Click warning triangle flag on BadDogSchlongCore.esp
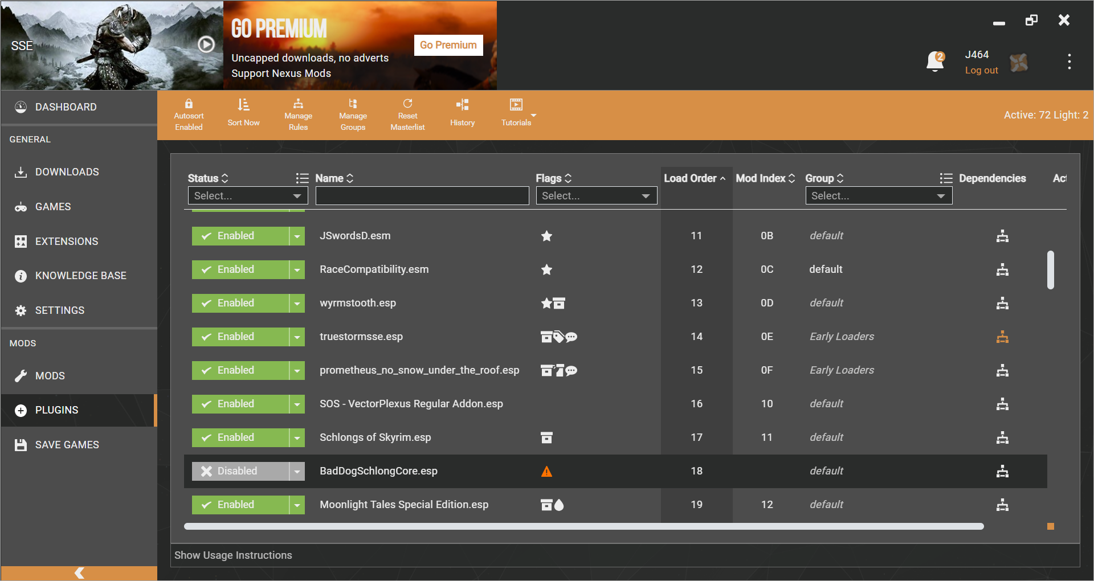The width and height of the screenshot is (1094, 581). [546, 471]
